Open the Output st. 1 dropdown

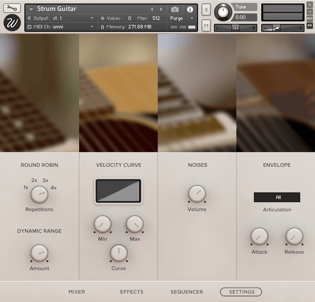pos(60,18)
